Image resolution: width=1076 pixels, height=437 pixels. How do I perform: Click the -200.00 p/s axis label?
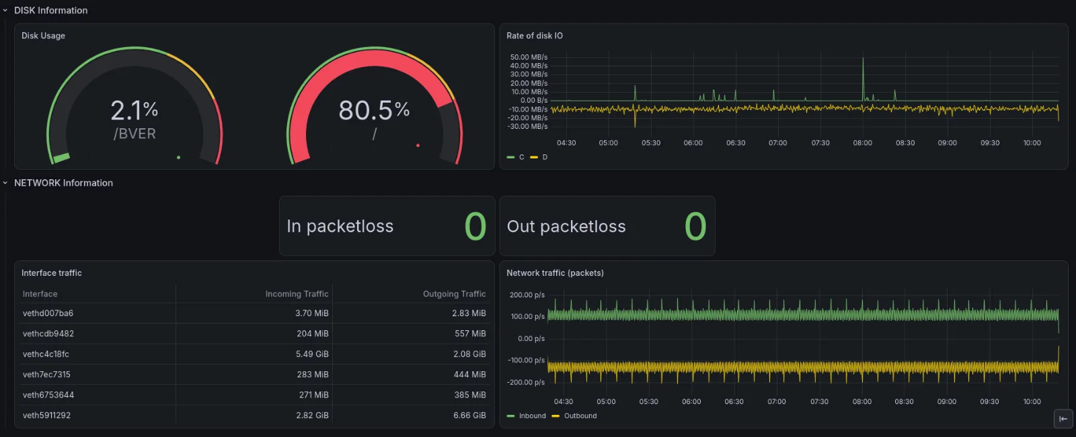coord(526,383)
